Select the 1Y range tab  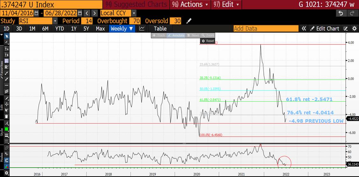74,29
